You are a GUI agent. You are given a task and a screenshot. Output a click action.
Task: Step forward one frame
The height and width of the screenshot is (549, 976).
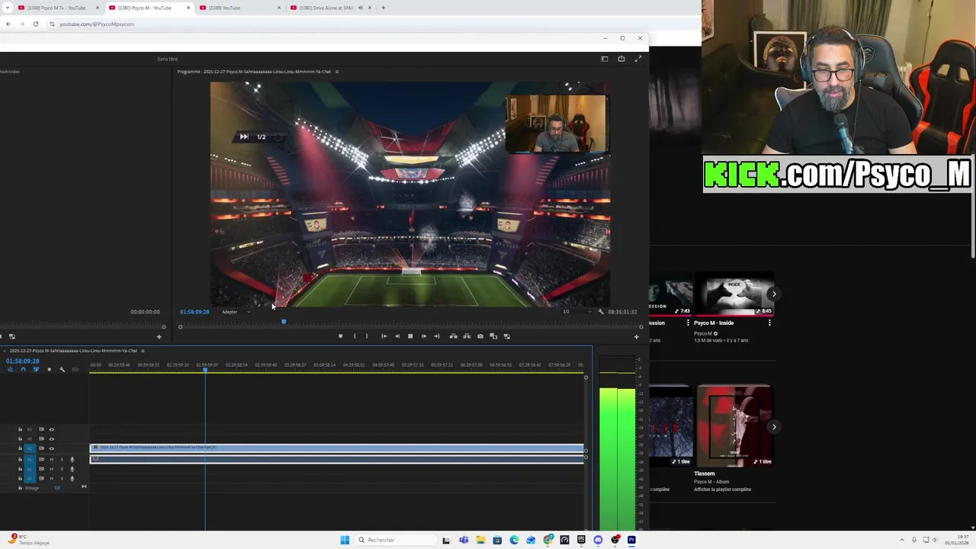tap(424, 336)
